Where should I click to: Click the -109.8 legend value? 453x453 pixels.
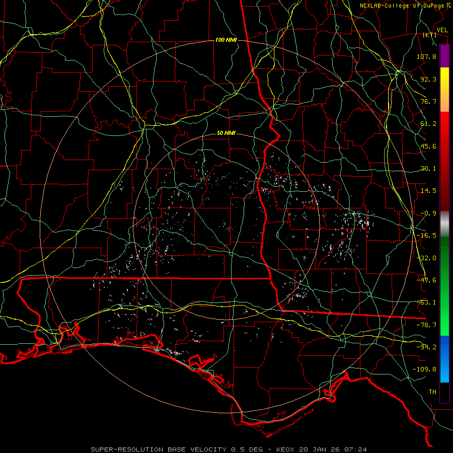click(424, 369)
